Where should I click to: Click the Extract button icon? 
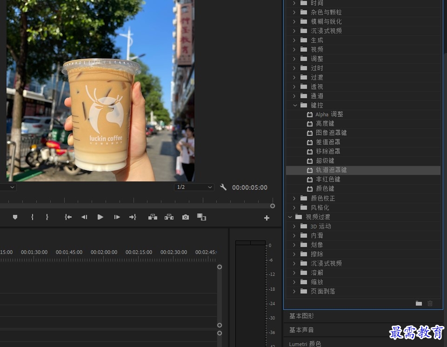(169, 217)
